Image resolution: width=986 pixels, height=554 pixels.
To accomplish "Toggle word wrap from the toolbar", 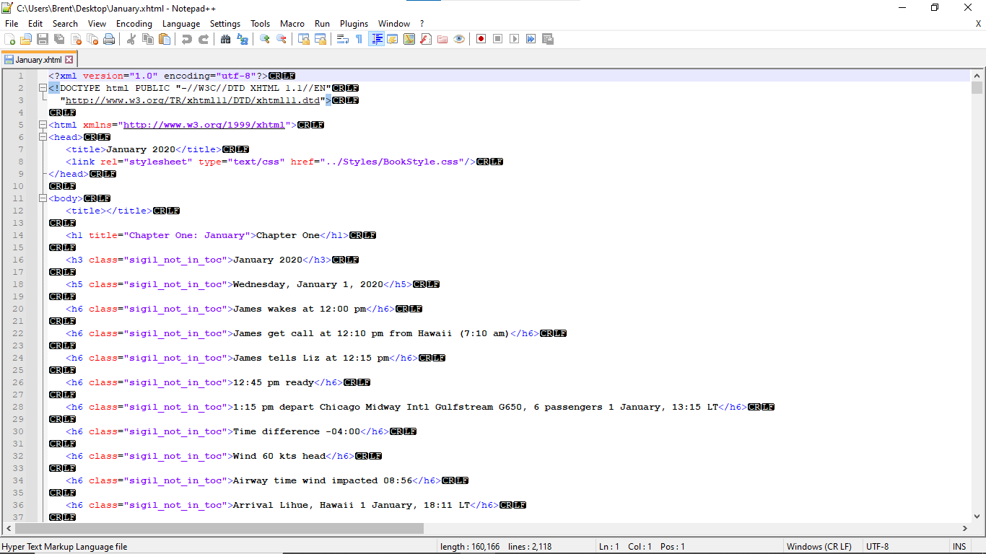I will (x=343, y=39).
